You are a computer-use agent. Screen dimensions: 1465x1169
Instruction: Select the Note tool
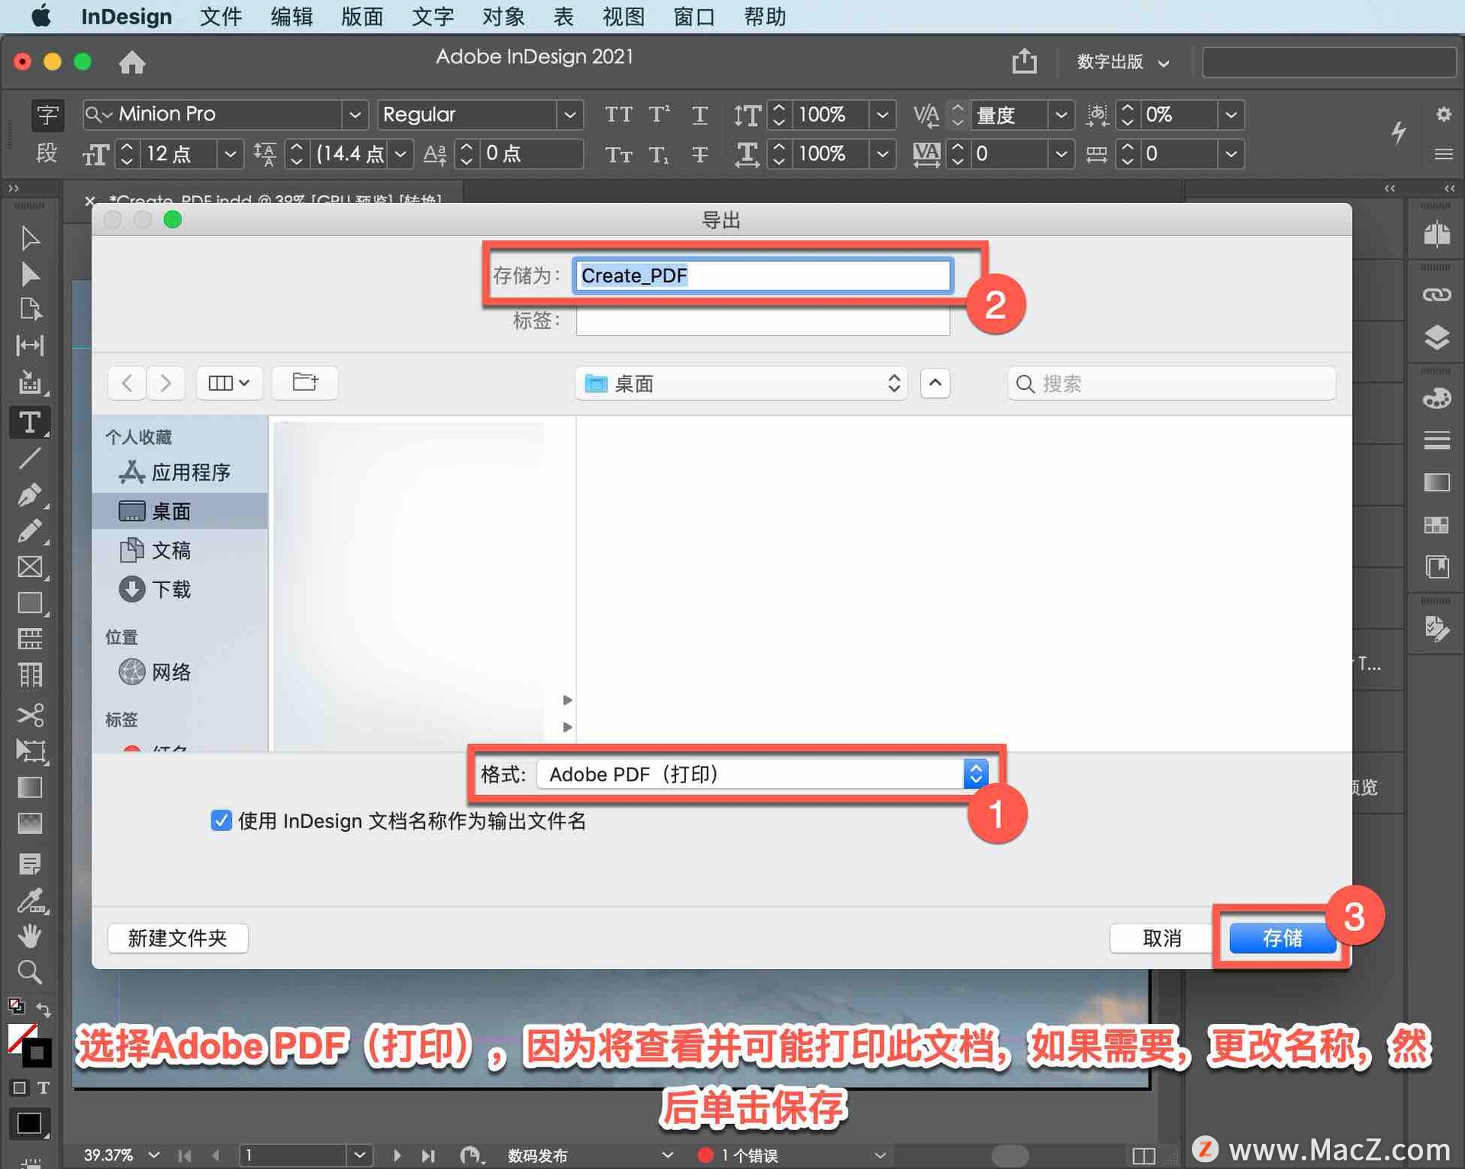(x=30, y=864)
